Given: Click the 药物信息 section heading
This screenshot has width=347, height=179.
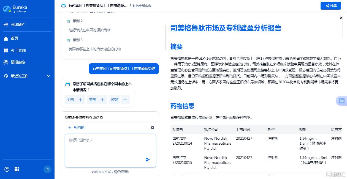Looking at the screenshot, I should [x=182, y=106].
